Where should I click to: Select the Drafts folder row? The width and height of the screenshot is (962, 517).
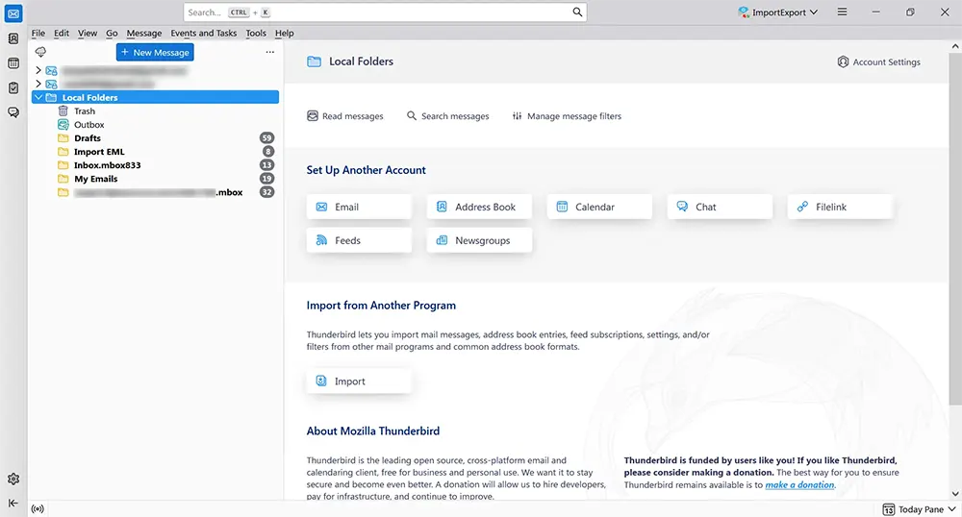155,137
